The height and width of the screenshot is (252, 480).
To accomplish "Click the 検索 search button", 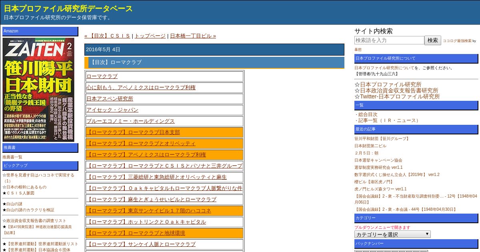I will click(x=433, y=40).
